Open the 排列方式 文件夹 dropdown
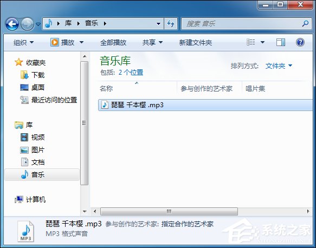316x248 pixels. (279, 66)
